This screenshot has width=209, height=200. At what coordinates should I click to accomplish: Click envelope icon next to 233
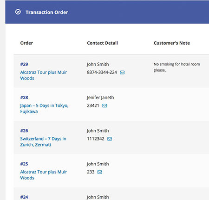coord(99,172)
